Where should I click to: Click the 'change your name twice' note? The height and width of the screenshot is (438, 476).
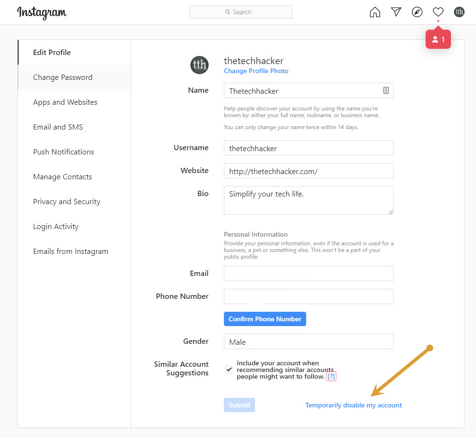click(x=291, y=127)
